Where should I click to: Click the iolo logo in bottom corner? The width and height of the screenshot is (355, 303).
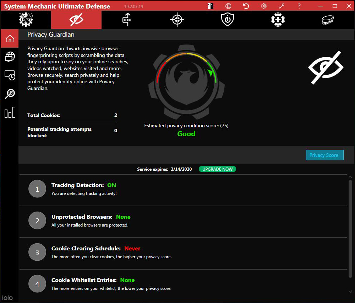(x=8, y=298)
